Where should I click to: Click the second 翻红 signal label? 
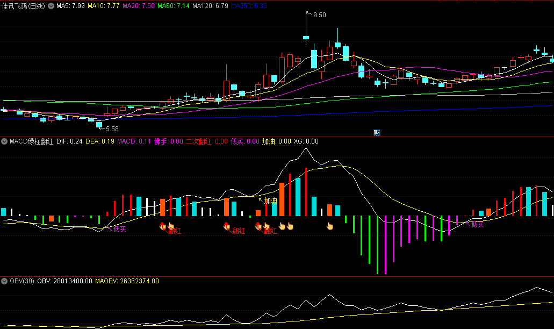(239, 231)
